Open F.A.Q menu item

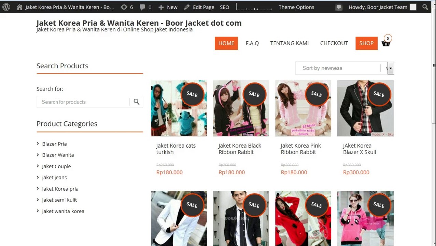tap(252, 43)
